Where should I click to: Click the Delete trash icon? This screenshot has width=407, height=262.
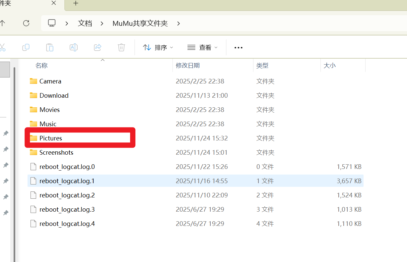coord(121,47)
